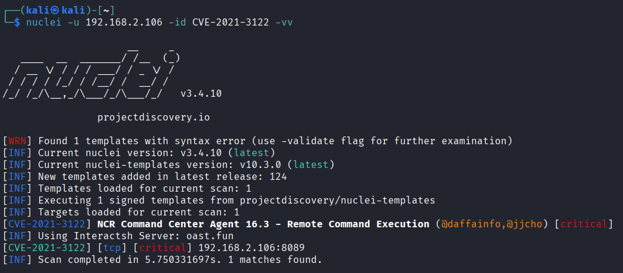
Task: Click the v3.4.10 version beside the logo
Action: tap(201, 94)
